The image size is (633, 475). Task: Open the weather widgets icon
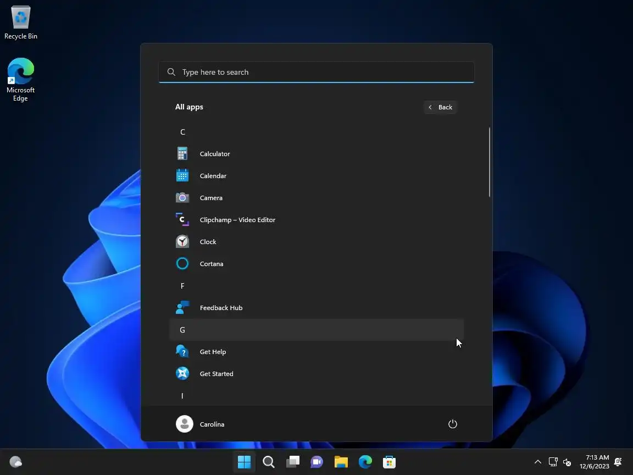click(16, 462)
